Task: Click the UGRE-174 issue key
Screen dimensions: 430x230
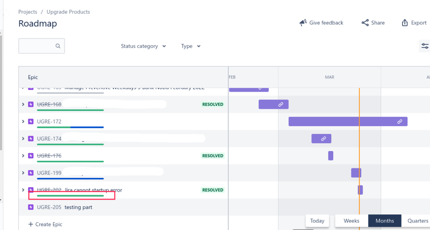Action: click(x=49, y=139)
